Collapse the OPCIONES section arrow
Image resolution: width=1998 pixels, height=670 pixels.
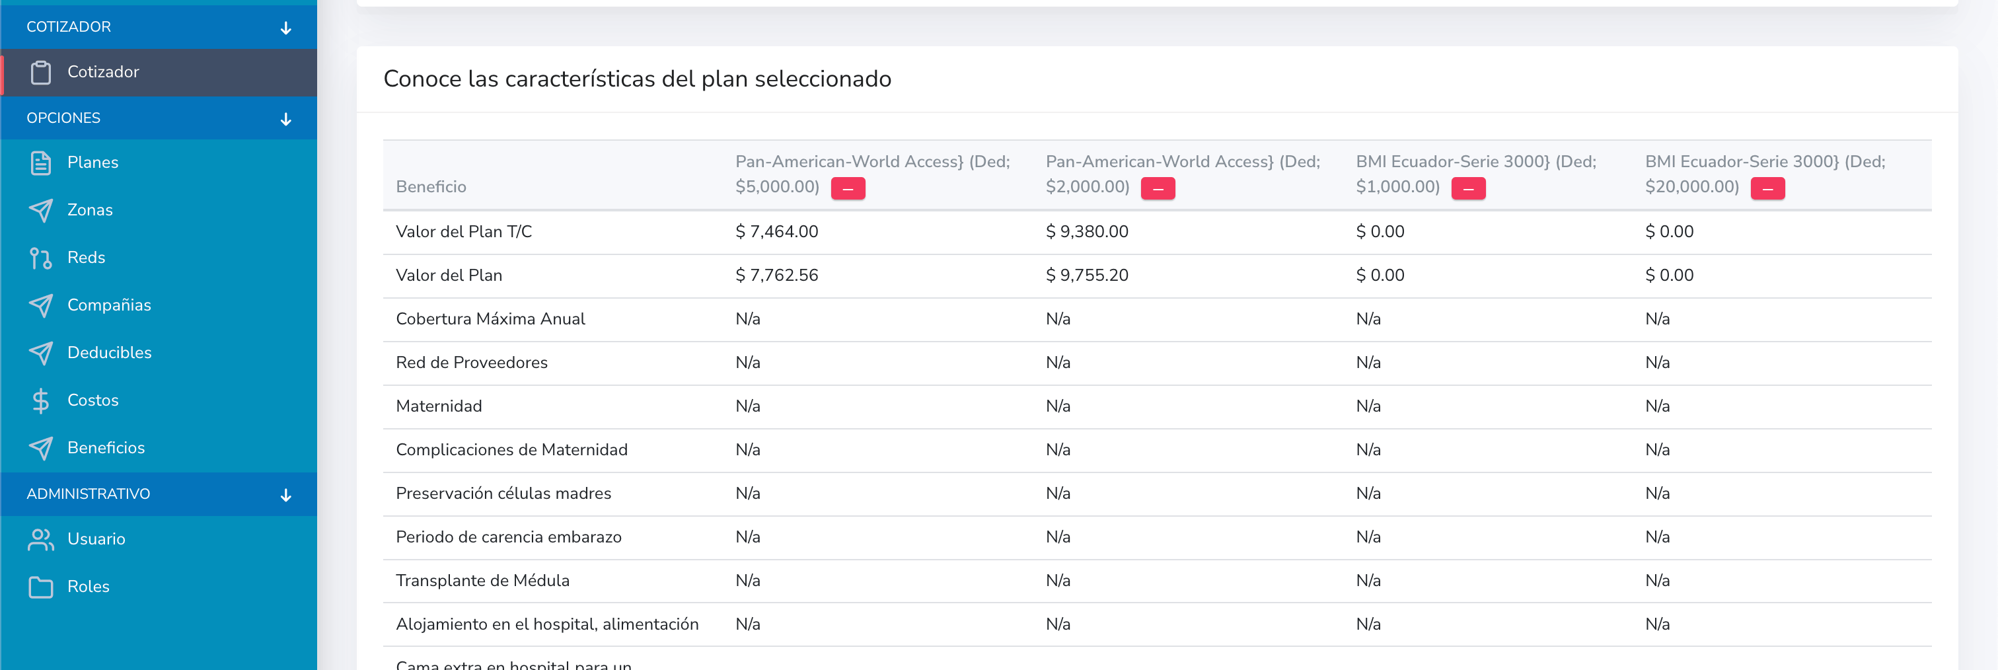[x=286, y=119]
